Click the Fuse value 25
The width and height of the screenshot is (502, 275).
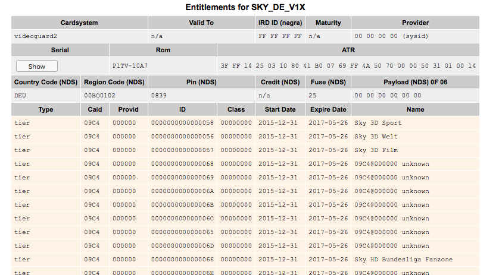point(313,95)
